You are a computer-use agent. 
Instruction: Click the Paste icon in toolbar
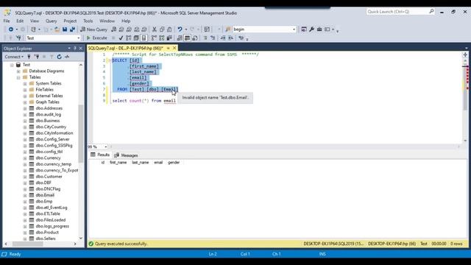tap(169, 29)
